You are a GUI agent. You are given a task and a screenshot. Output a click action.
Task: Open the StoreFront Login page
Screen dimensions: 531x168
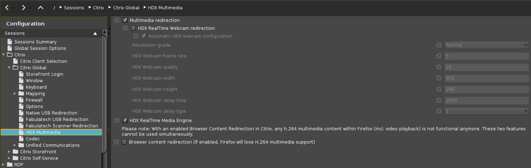coord(44,74)
